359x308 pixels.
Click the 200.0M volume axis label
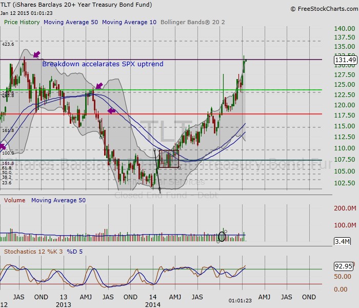click(345, 208)
